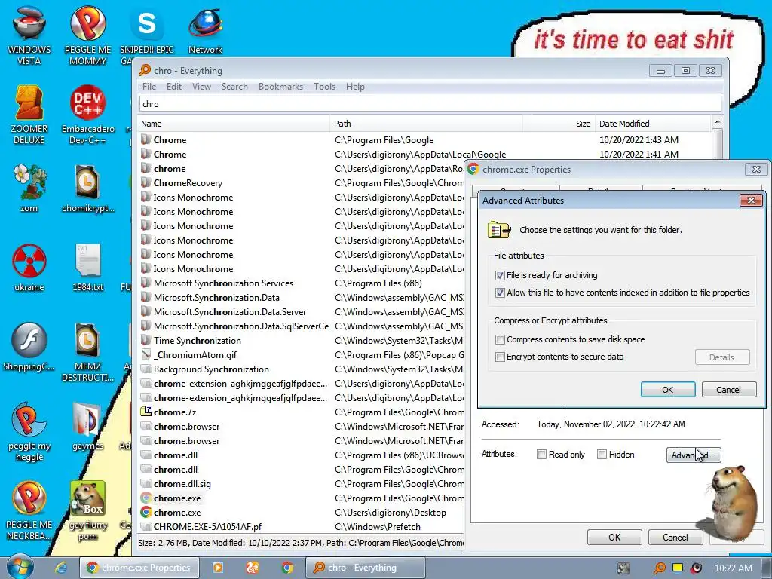This screenshot has height=579, width=772.
Task: Check the Hidden attribute
Action: pyautogui.click(x=602, y=455)
